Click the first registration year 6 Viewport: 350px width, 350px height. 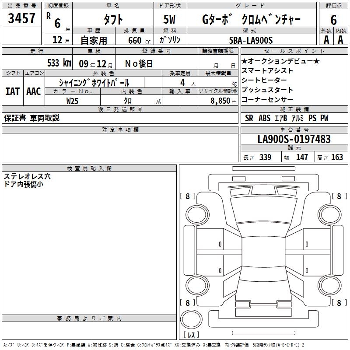pyautogui.click(x=57, y=24)
